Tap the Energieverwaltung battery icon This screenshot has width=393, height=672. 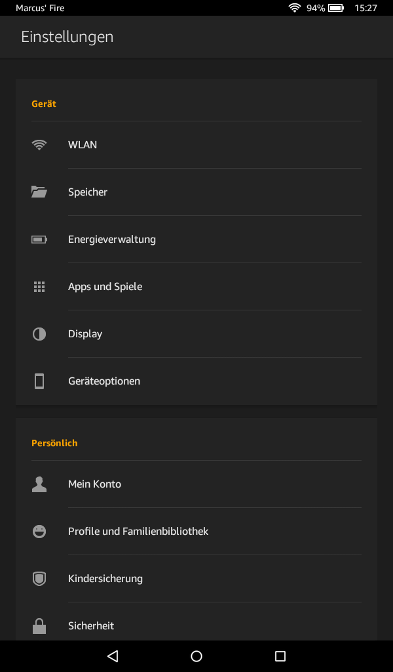click(x=39, y=240)
